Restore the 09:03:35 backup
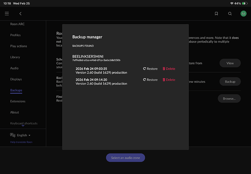 coord(150,69)
